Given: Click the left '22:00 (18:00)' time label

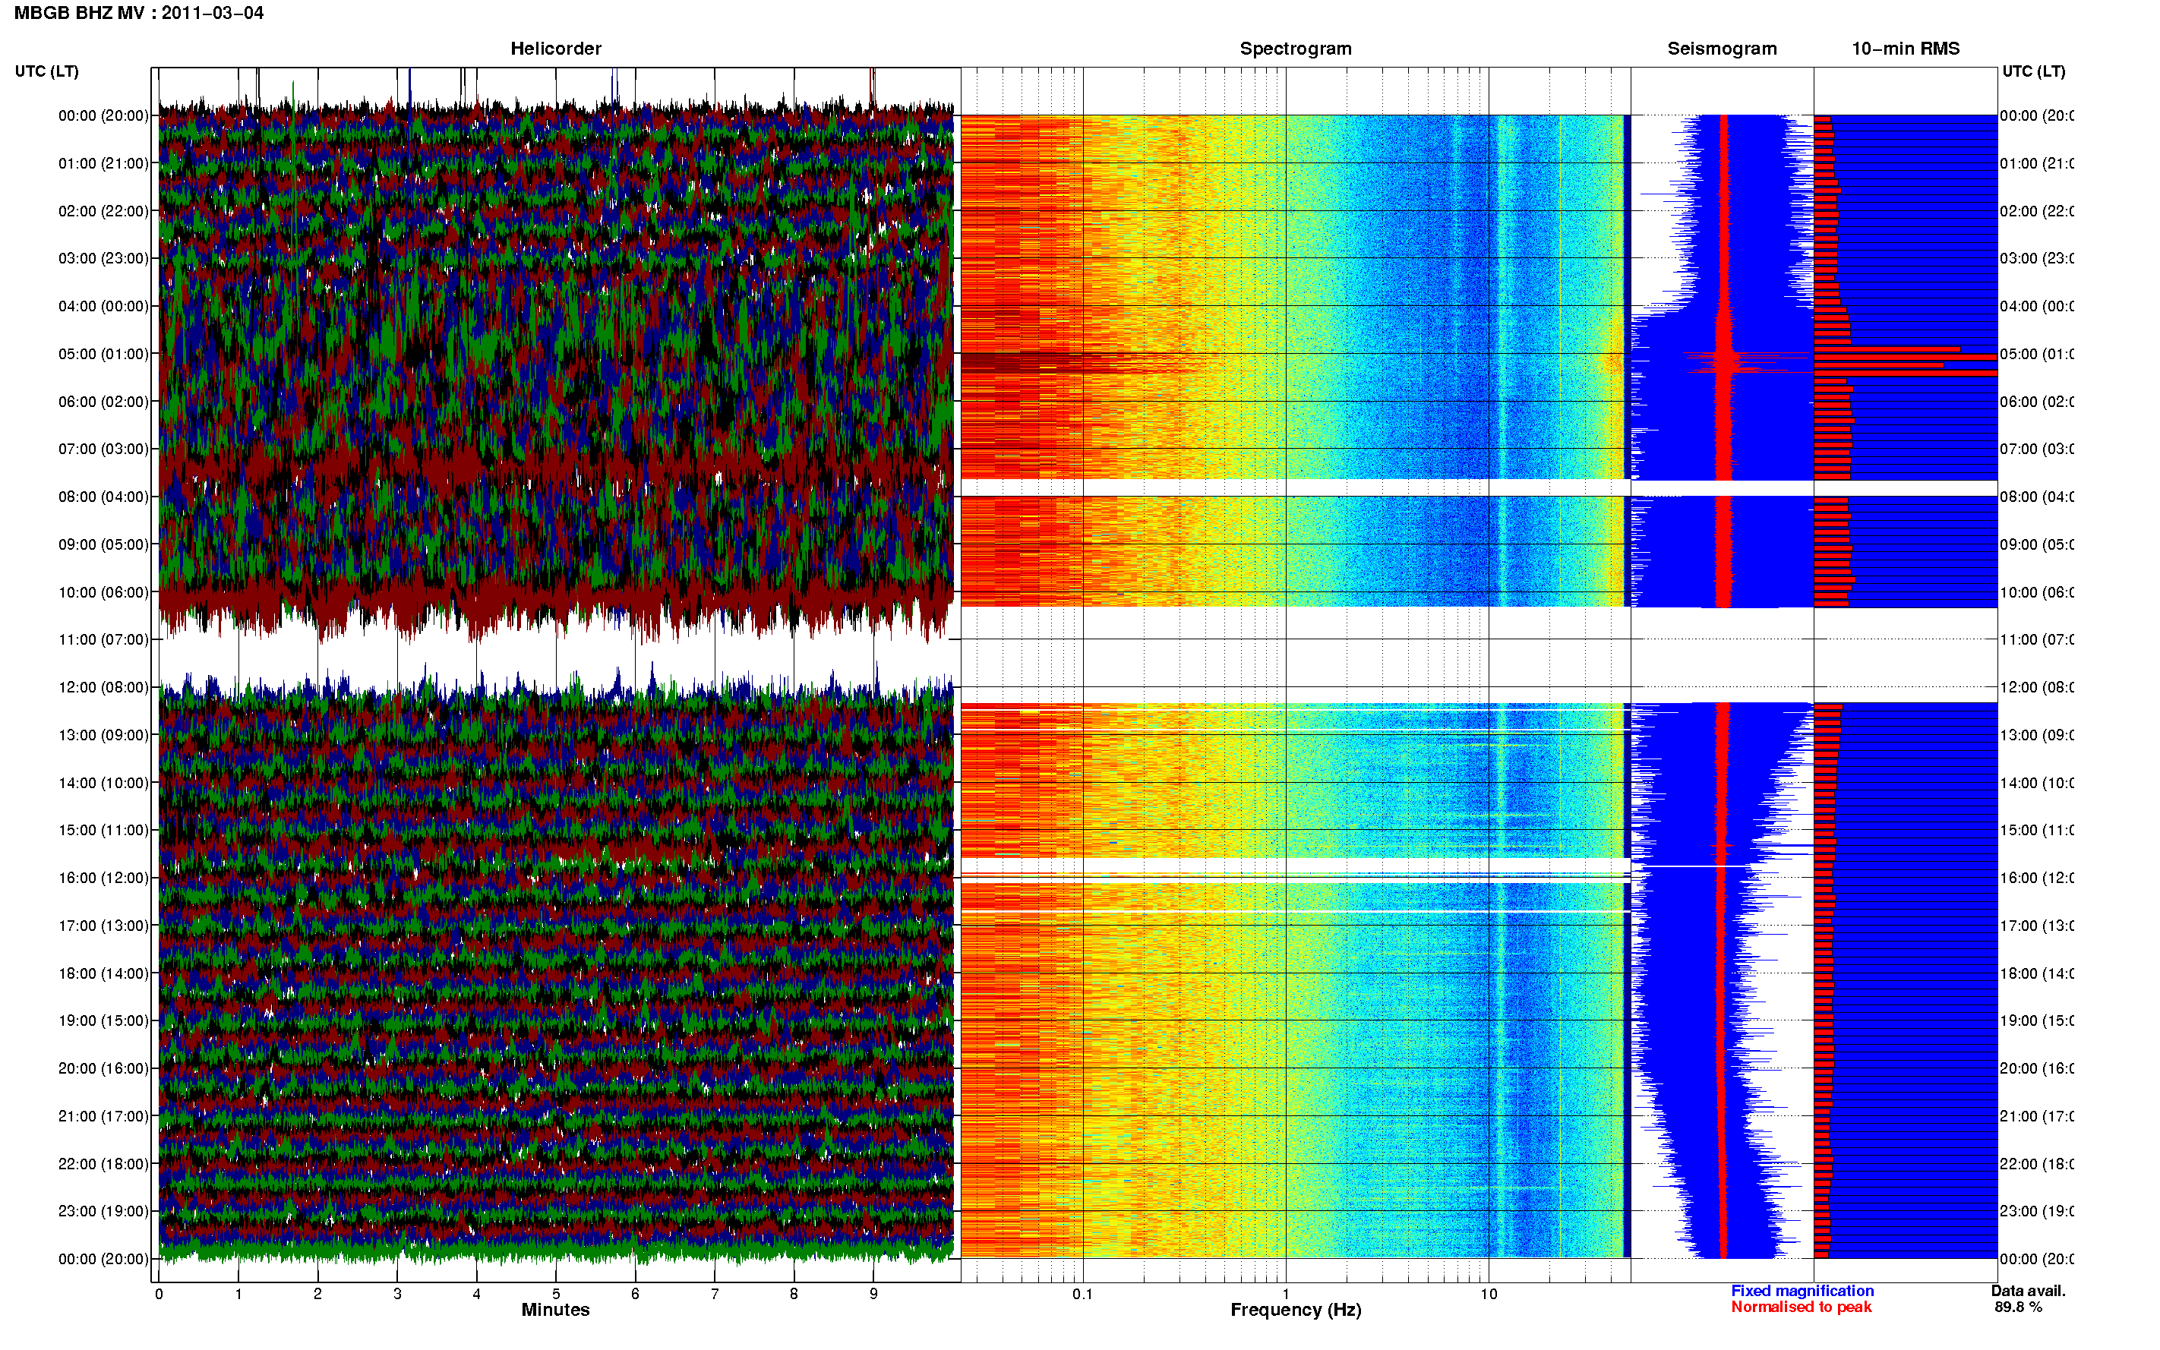Looking at the screenshot, I should [x=103, y=1164].
